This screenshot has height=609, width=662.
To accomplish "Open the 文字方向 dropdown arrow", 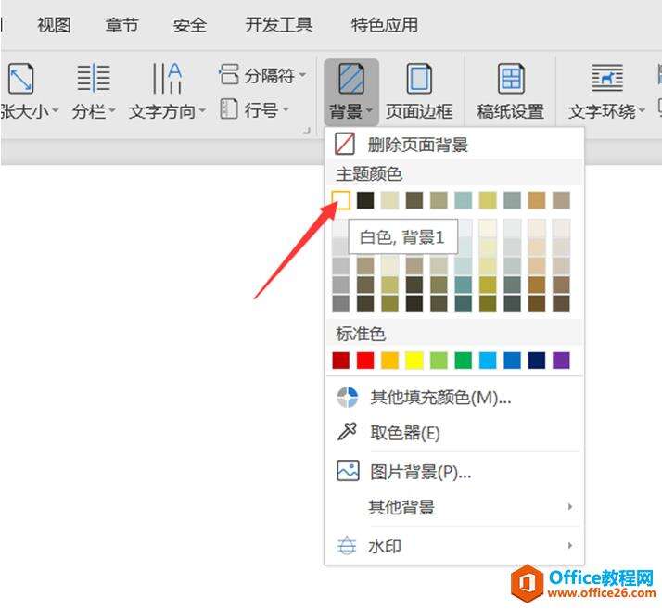I will pos(202,110).
